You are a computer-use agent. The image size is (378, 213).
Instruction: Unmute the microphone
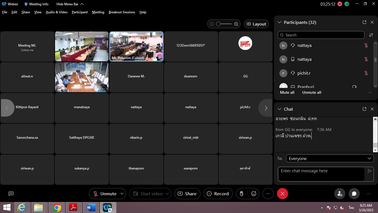(x=105, y=194)
